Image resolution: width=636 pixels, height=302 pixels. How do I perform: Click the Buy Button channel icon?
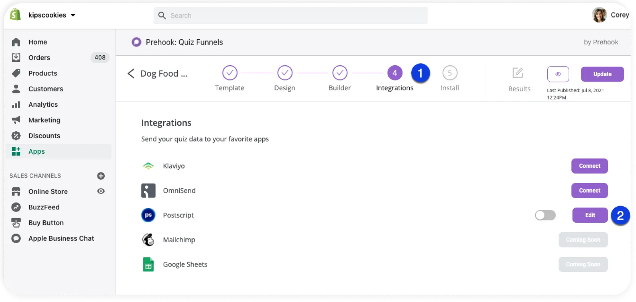pos(16,223)
